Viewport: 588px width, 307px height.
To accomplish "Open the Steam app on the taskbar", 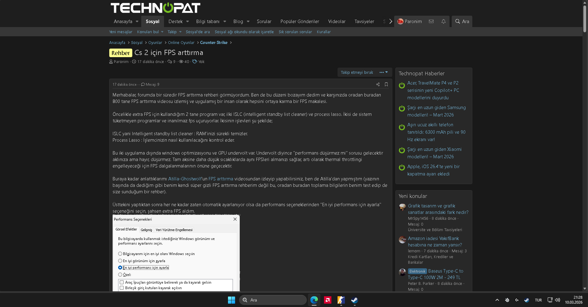I will [x=354, y=300].
